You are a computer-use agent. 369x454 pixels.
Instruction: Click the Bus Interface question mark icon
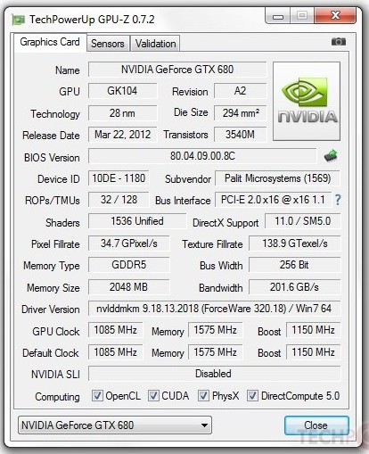tap(338, 200)
